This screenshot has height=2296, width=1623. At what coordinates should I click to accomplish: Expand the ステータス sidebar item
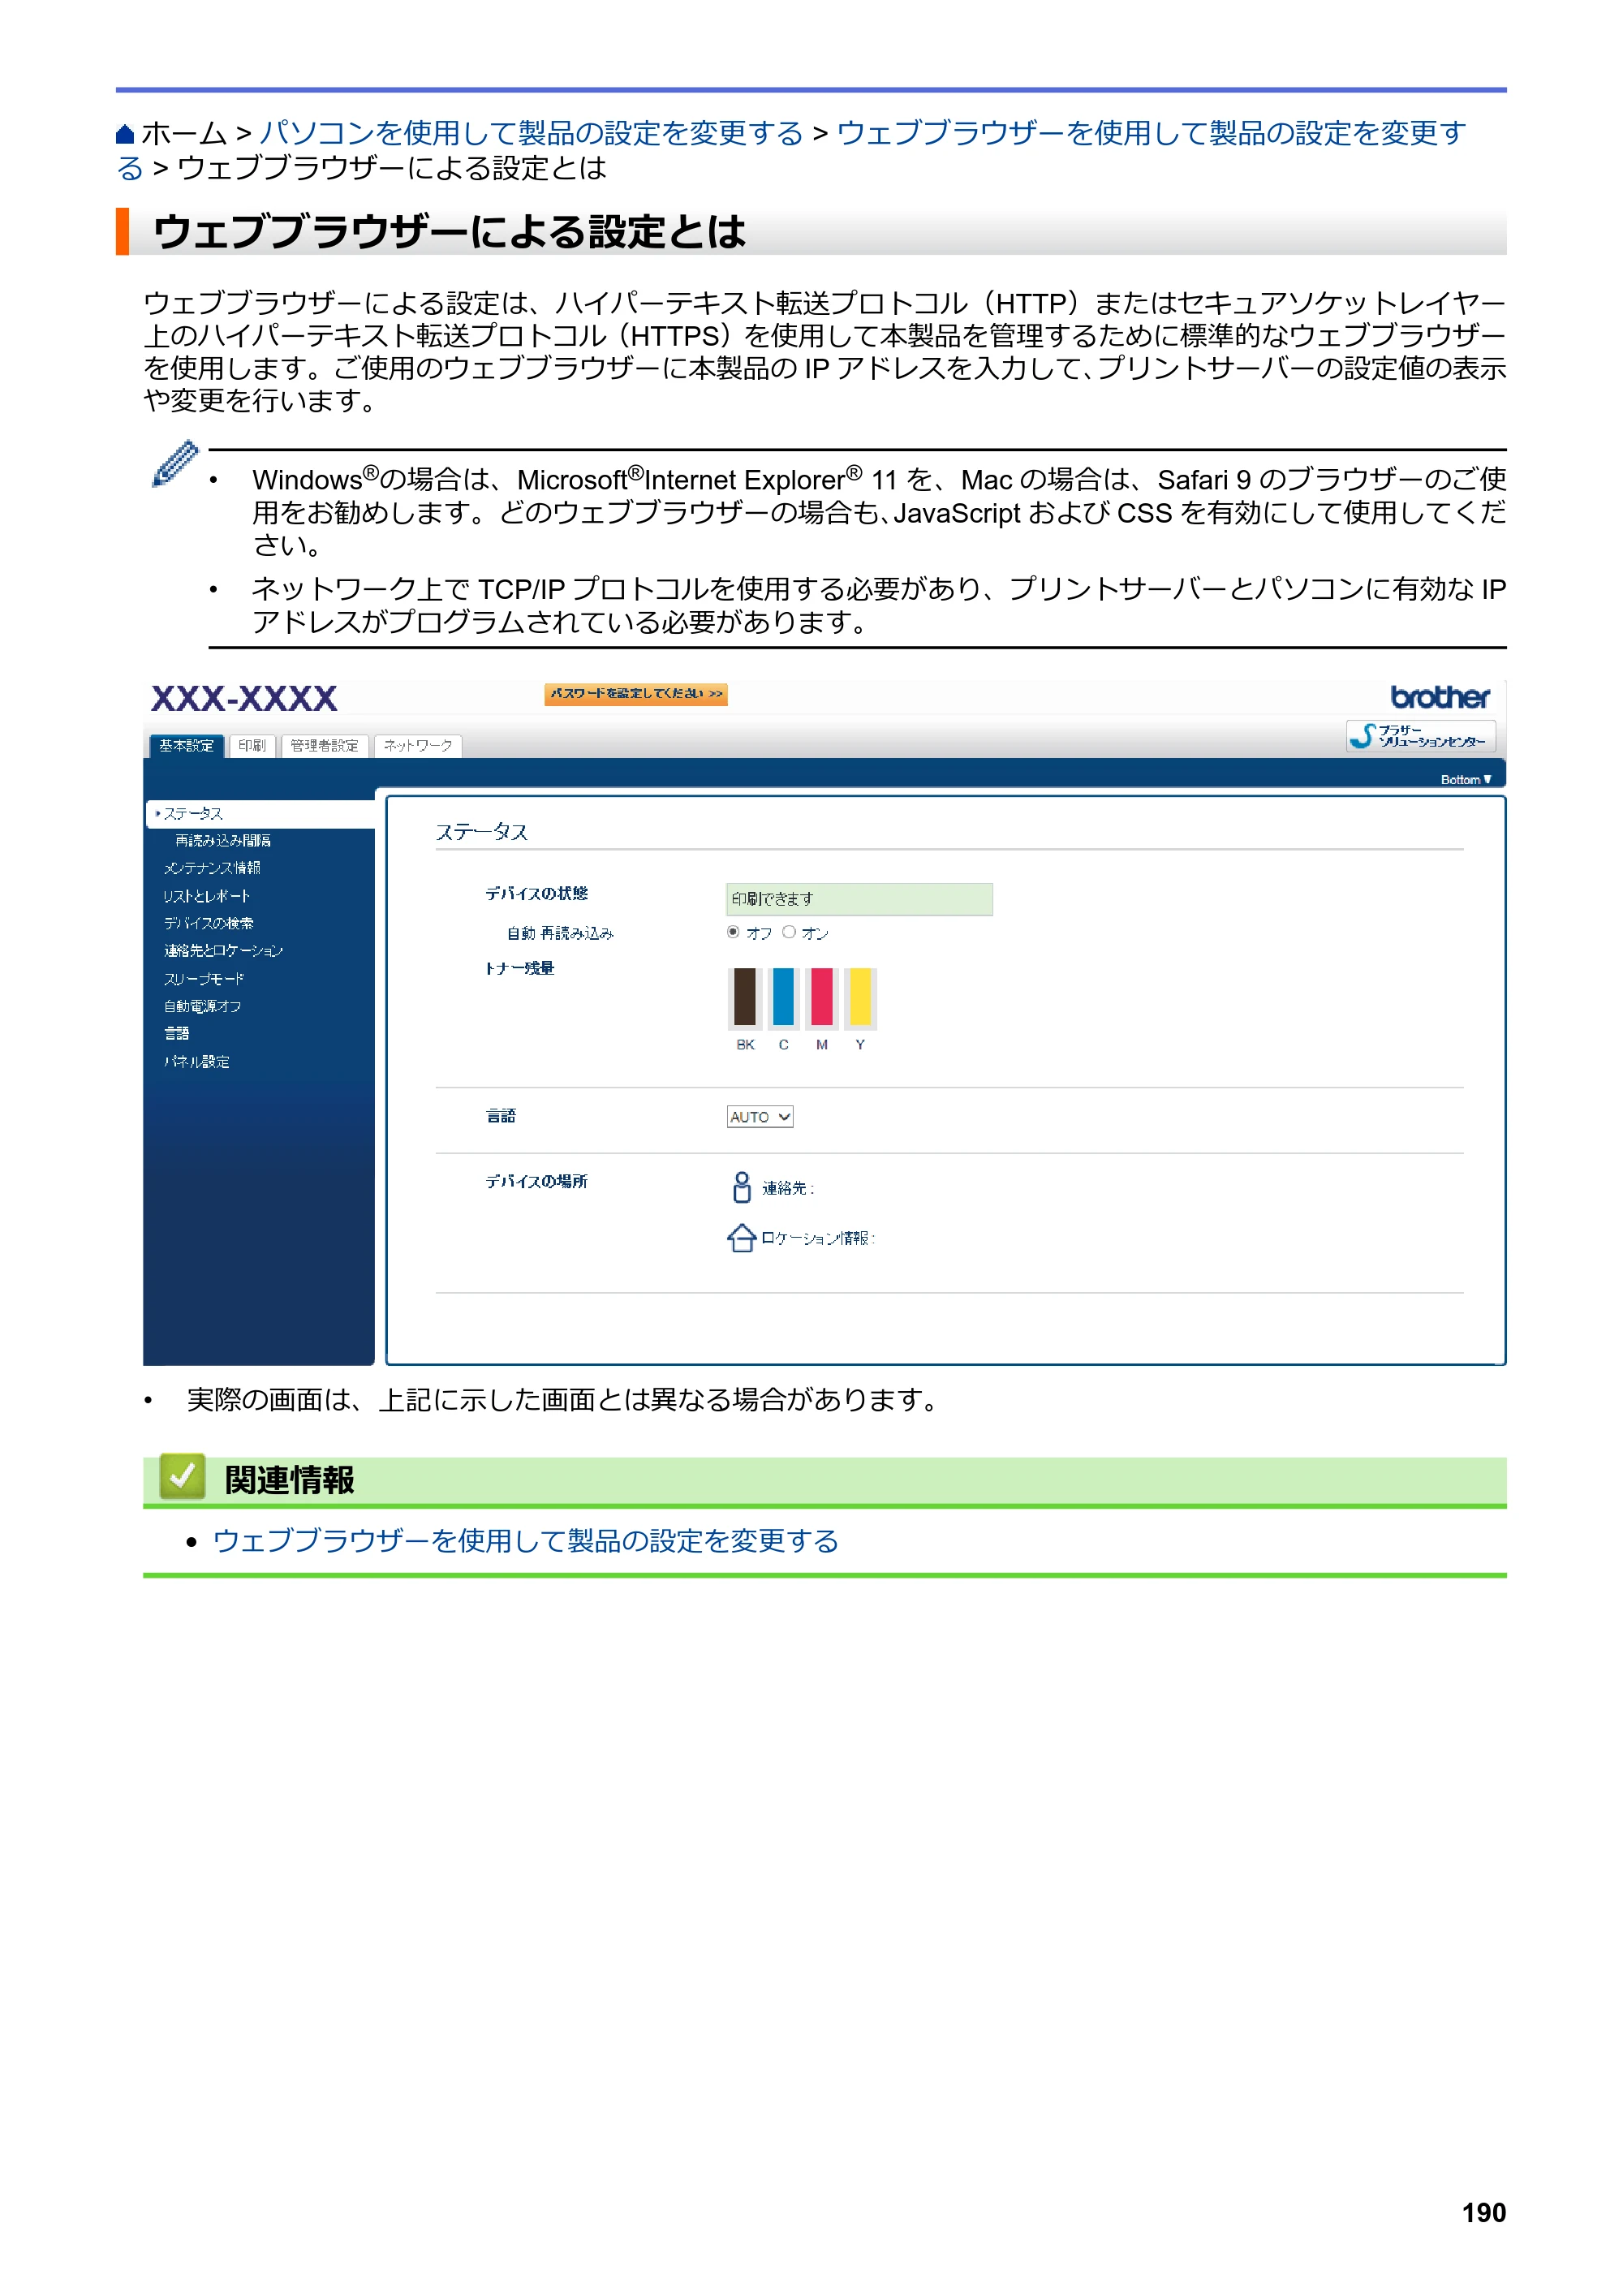260,814
